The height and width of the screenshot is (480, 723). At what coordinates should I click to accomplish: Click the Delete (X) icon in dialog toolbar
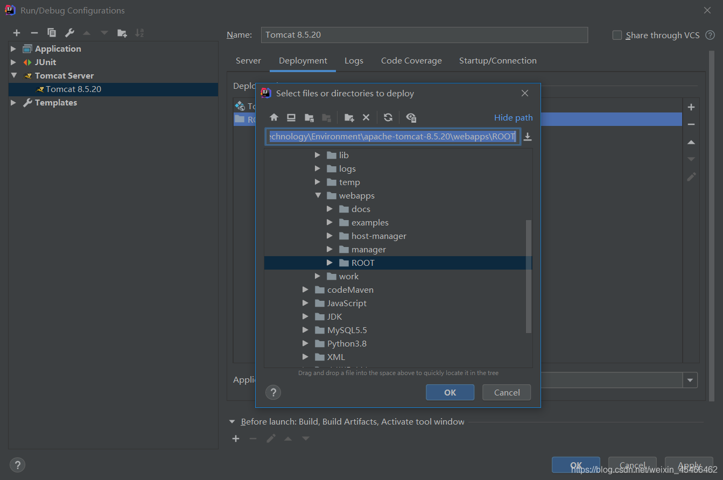[x=366, y=117]
